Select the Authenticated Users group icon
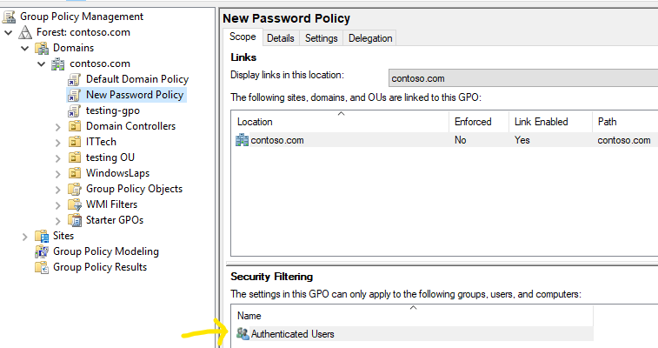Screen dimensions: 658x348 243,334
